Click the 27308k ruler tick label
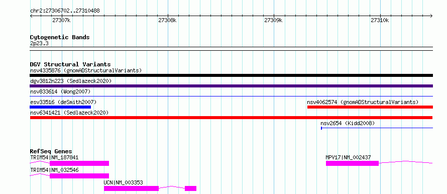 click(x=167, y=20)
